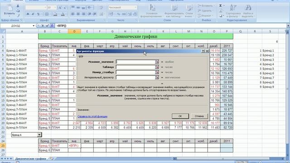Image resolution: width=290 pixels, height=163 pixels.
Task: Center text horizontally
Action: point(78,14)
